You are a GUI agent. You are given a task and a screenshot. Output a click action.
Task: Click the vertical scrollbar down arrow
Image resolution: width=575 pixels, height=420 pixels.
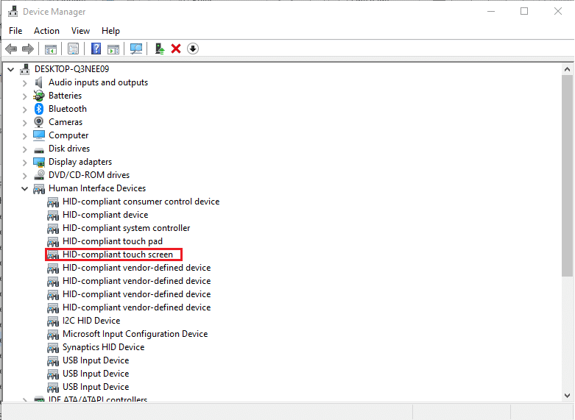pos(567,396)
